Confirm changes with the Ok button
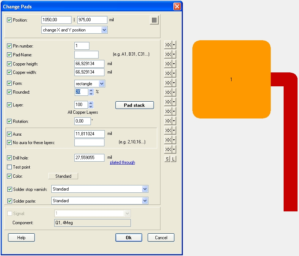 click(x=129, y=237)
